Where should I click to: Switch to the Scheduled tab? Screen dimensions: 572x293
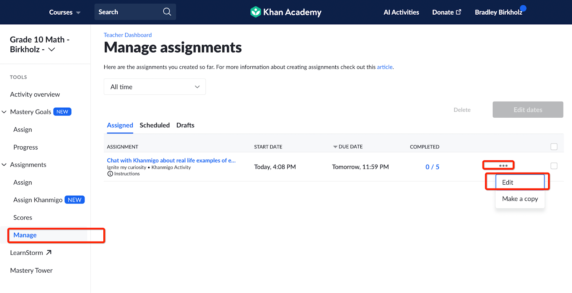pyautogui.click(x=155, y=125)
